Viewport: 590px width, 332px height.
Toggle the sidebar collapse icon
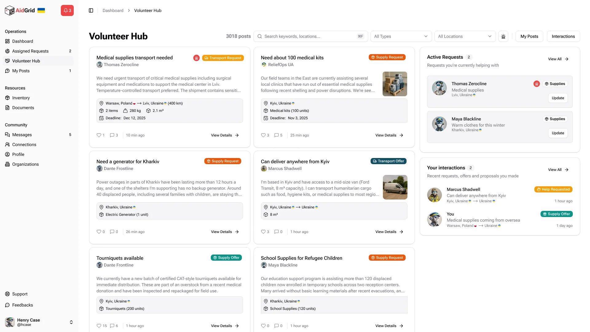coord(91,10)
